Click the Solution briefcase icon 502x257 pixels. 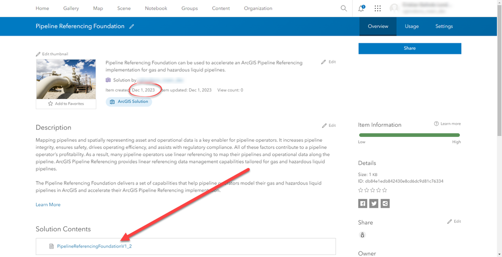click(108, 80)
